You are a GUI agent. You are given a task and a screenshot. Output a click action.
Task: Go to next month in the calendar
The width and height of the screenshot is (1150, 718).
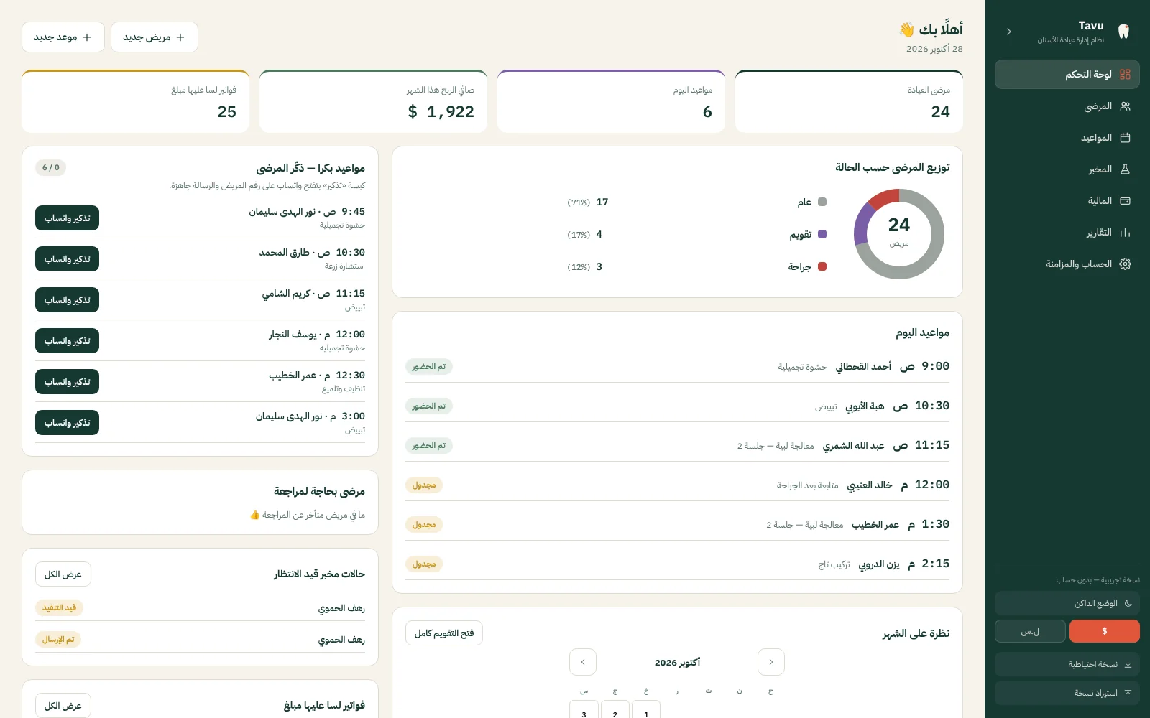583,662
